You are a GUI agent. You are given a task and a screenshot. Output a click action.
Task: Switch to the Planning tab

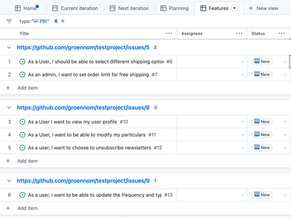(x=175, y=8)
